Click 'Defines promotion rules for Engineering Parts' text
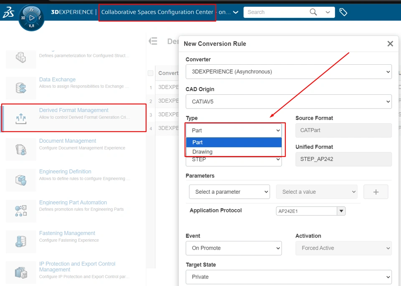This screenshot has height=286, width=401. pos(81,209)
